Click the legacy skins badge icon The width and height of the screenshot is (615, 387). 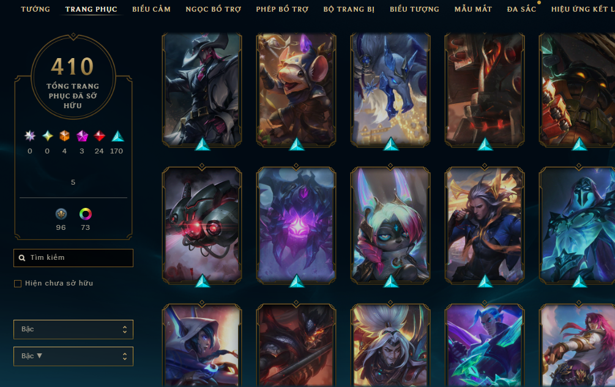tap(61, 214)
